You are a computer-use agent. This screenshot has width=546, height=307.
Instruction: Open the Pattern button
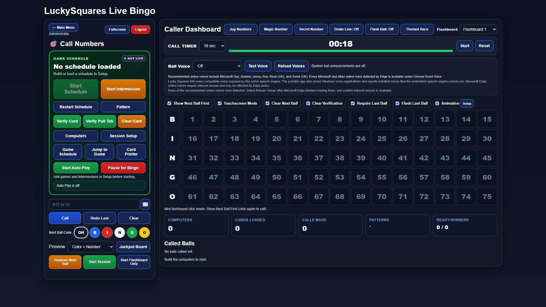pyautogui.click(x=123, y=107)
